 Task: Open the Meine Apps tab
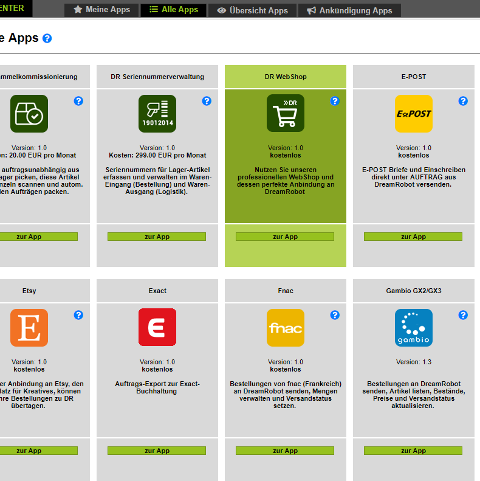click(101, 10)
